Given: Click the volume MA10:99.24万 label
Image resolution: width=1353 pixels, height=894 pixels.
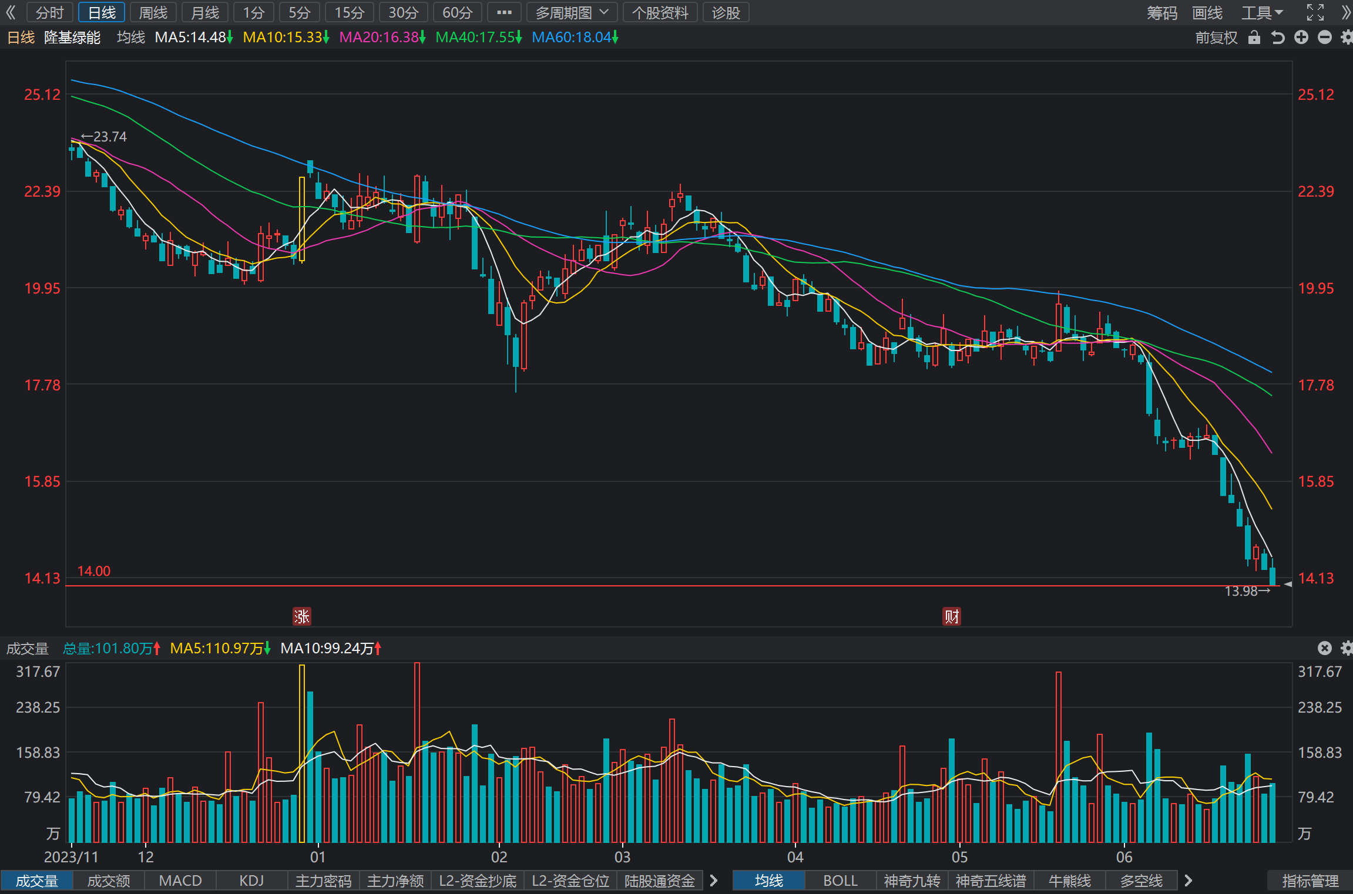Looking at the screenshot, I should pos(331,648).
